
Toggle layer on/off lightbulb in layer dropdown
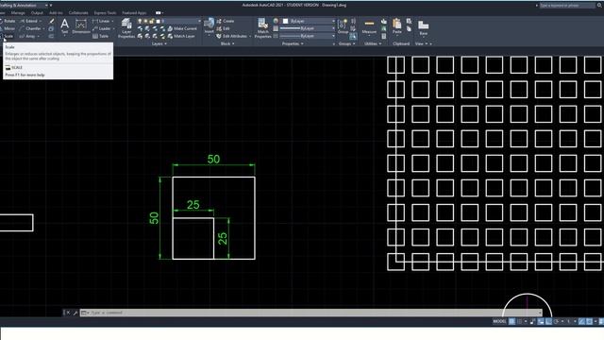[141, 21]
